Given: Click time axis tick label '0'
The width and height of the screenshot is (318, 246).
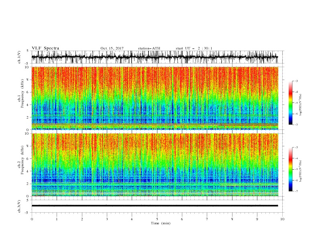Looking at the screenshot, I should click(x=32, y=219).
